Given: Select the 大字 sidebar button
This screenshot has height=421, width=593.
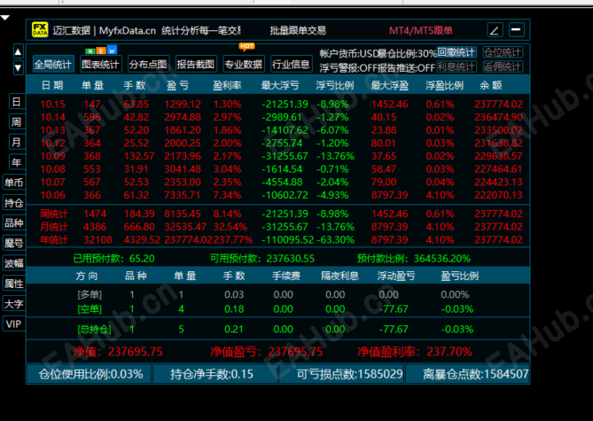Looking at the screenshot, I should [x=14, y=304].
